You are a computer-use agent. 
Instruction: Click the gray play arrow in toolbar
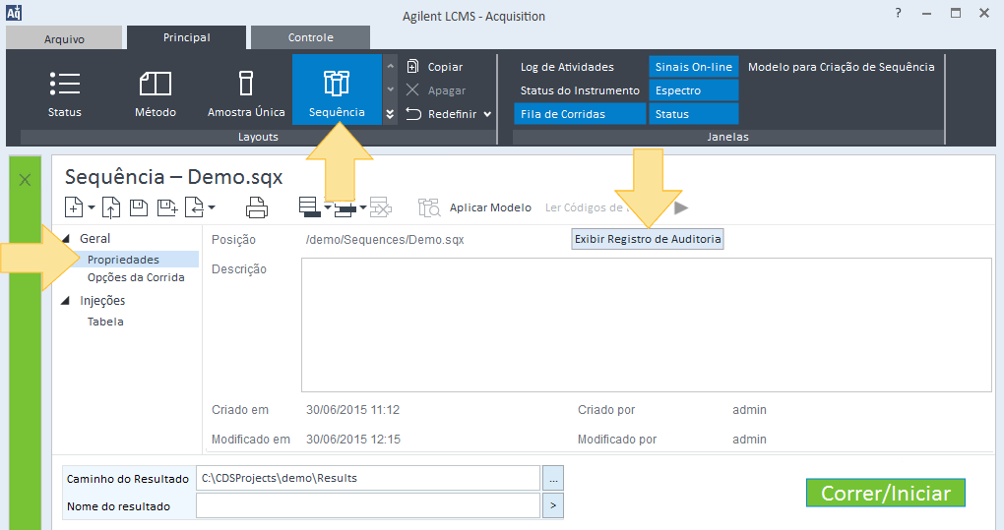pos(681,207)
